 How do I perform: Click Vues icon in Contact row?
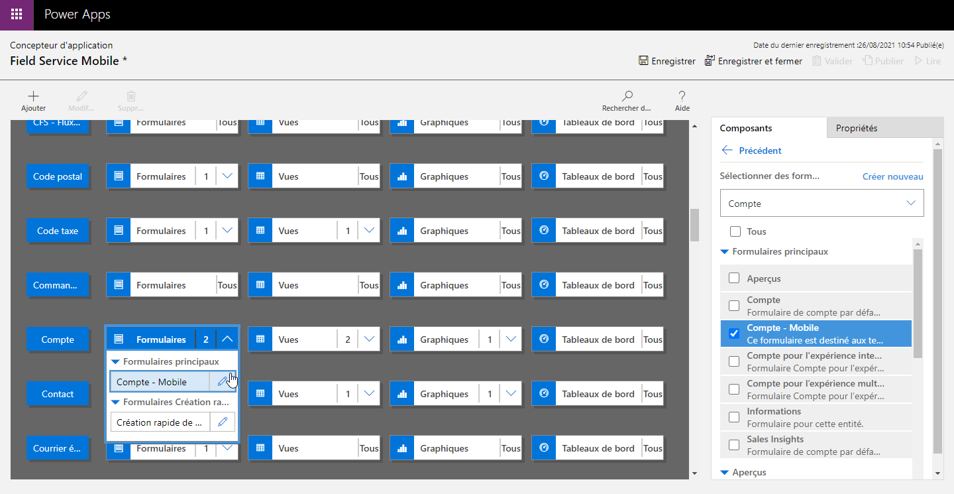[x=260, y=394]
